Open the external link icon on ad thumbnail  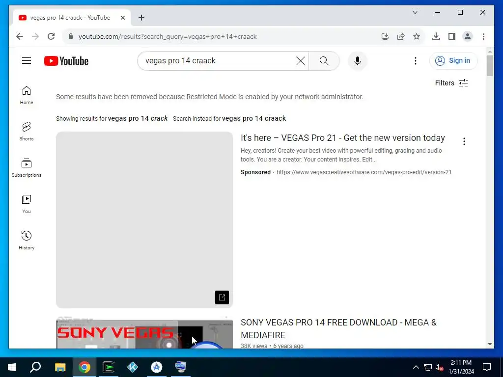coord(222,297)
